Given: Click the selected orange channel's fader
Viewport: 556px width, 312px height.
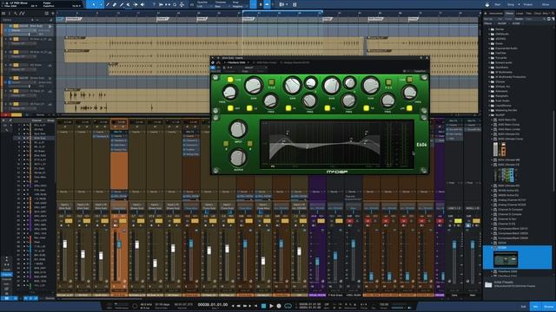Looking at the screenshot, I should coord(119,244).
